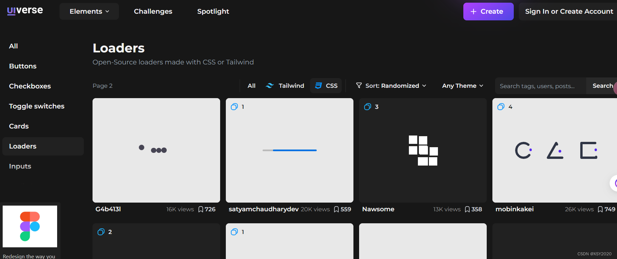Open the Any Theme dropdown
The image size is (617, 259).
click(x=463, y=86)
